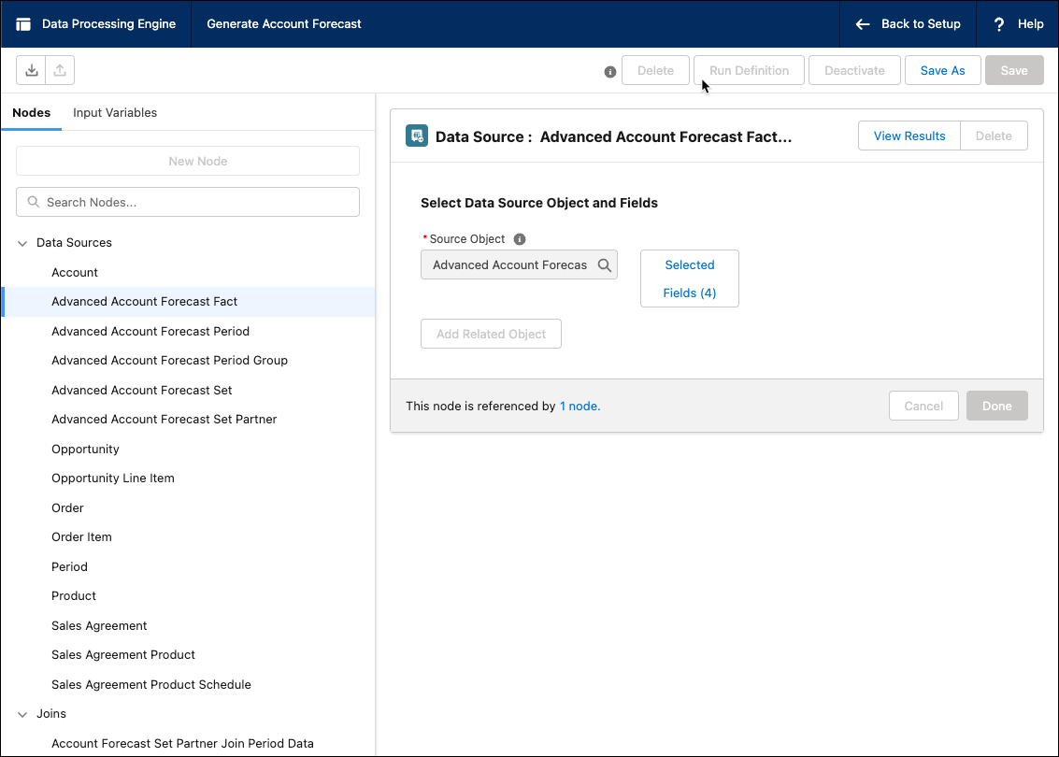Select the Period node
1059x757 pixels.
point(189,566)
